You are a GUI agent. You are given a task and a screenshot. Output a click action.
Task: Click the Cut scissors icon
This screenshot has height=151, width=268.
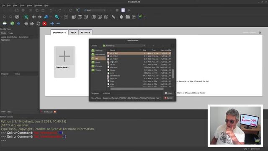31,10
